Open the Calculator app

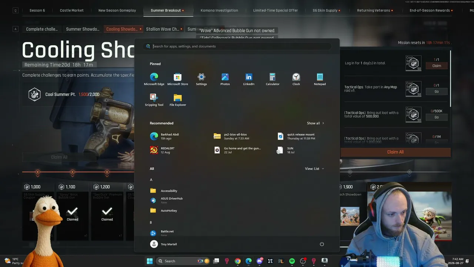pyautogui.click(x=273, y=79)
